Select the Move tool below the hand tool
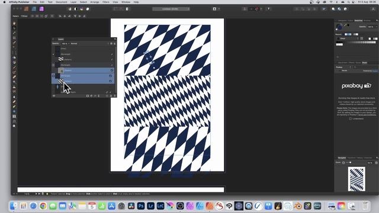 click(x=14, y=28)
